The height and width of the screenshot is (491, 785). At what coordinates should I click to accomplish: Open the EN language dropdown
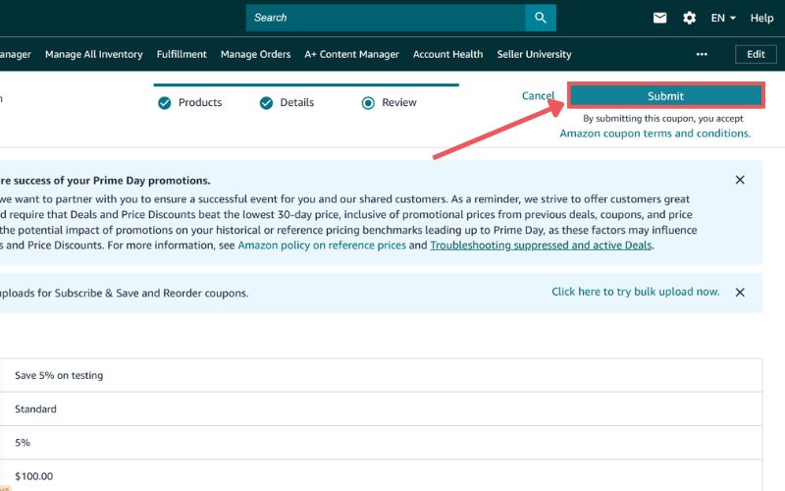[723, 18]
